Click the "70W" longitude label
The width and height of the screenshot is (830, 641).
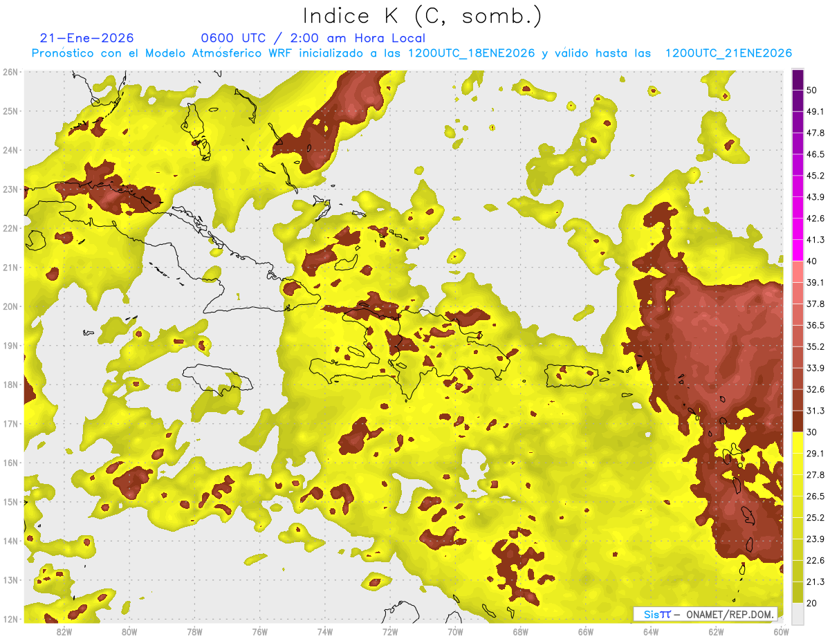[455, 631]
